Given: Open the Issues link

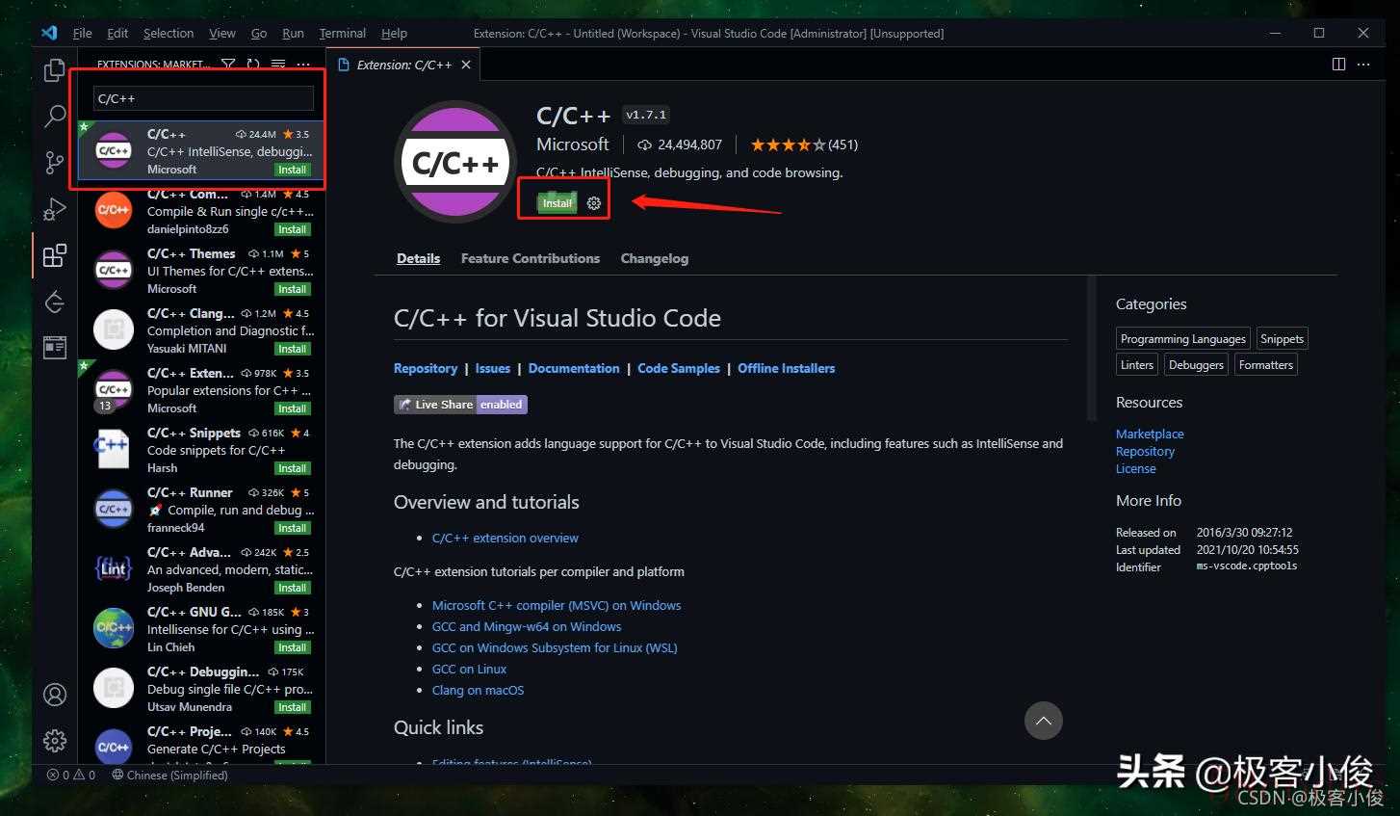Looking at the screenshot, I should tap(493, 368).
